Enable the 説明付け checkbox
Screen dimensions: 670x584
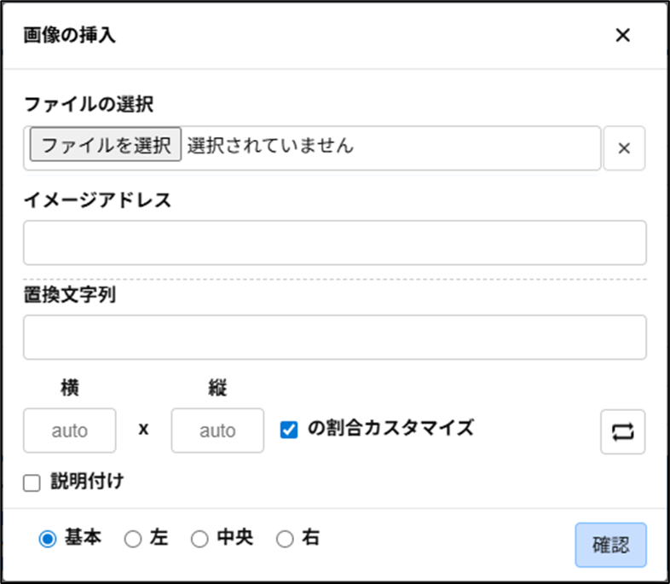tap(32, 483)
